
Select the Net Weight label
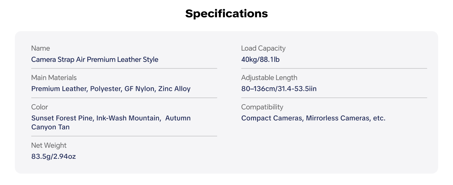tap(49, 145)
